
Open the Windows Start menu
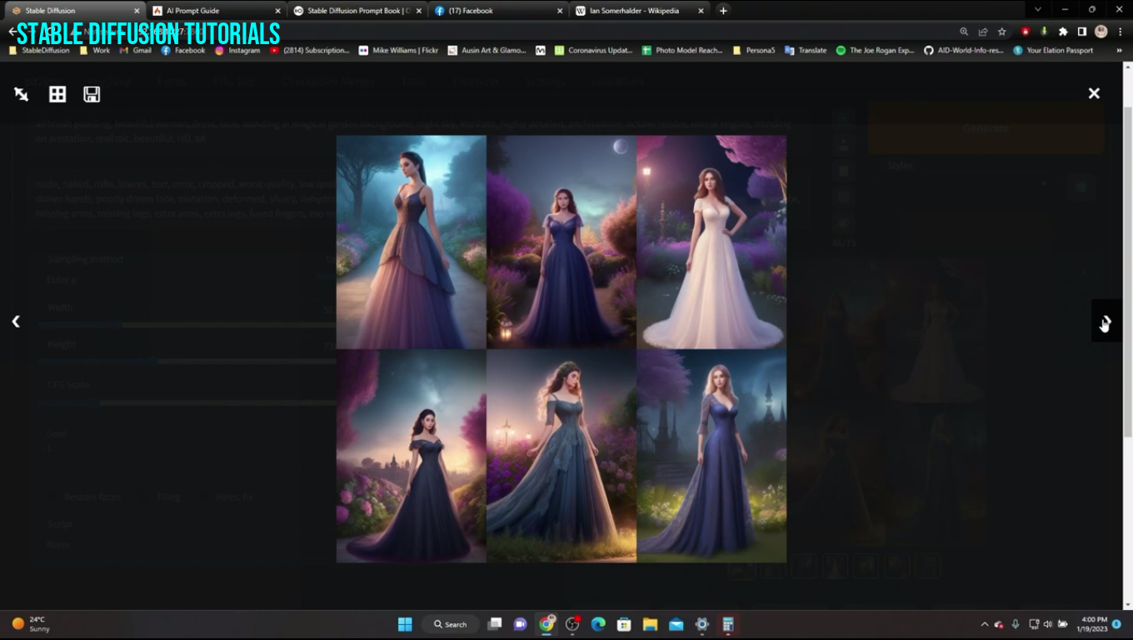pos(405,624)
